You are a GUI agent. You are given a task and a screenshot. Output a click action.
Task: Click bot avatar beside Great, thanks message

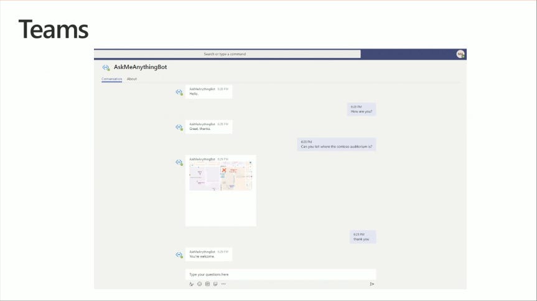tap(179, 127)
